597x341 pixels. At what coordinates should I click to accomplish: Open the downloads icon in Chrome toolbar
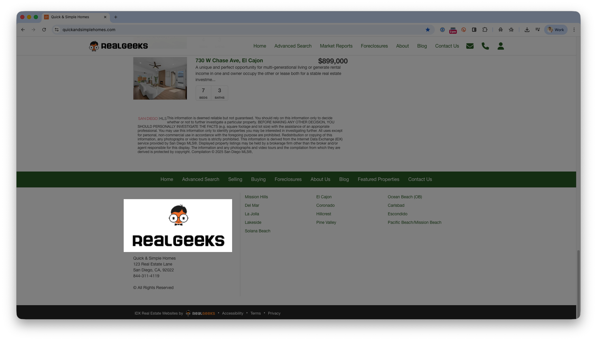[527, 30]
